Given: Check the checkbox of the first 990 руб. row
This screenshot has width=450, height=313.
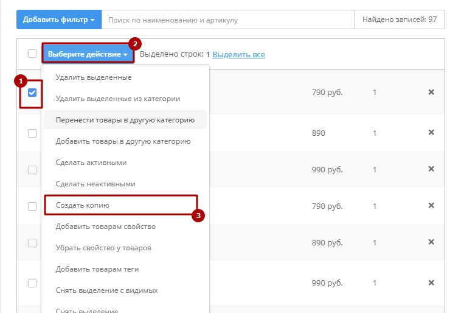Looking at the screenshot, I should point(32,170).
